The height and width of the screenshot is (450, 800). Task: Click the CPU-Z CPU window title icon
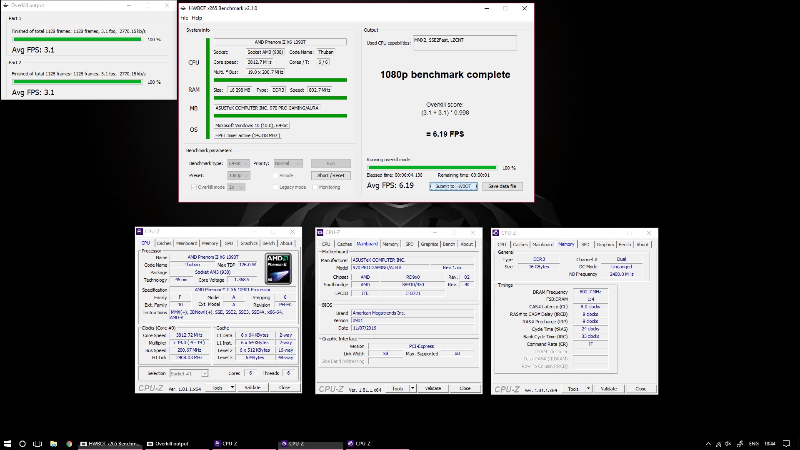pos(140,232)
